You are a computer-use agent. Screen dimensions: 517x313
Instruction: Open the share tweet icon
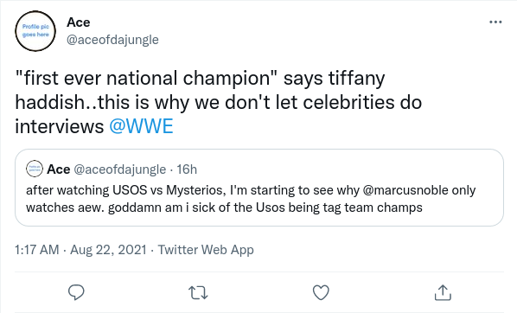point(443,292)
